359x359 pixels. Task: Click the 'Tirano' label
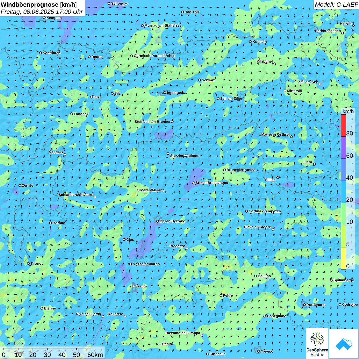36,263
